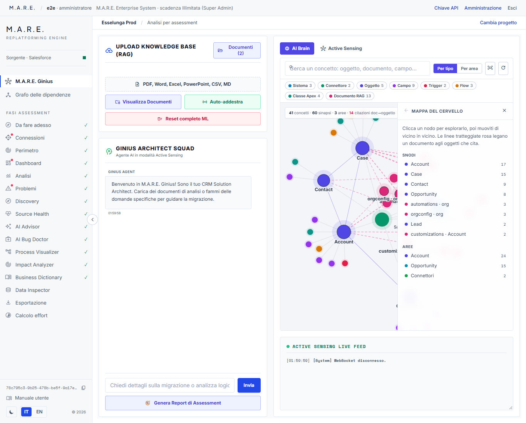The height and width of the screenshot is (423, 526).
Task: Open the Chiave API link
Action: pos(446,8)
